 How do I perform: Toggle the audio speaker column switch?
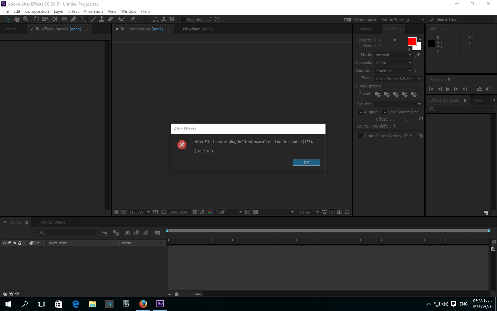pos(9,243)
